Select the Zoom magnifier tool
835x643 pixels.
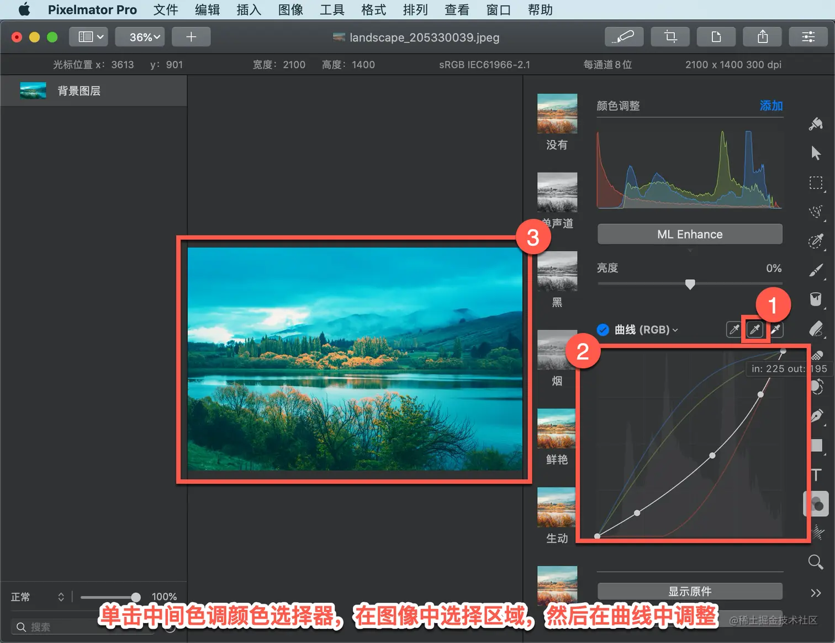[x=816, y=562]
